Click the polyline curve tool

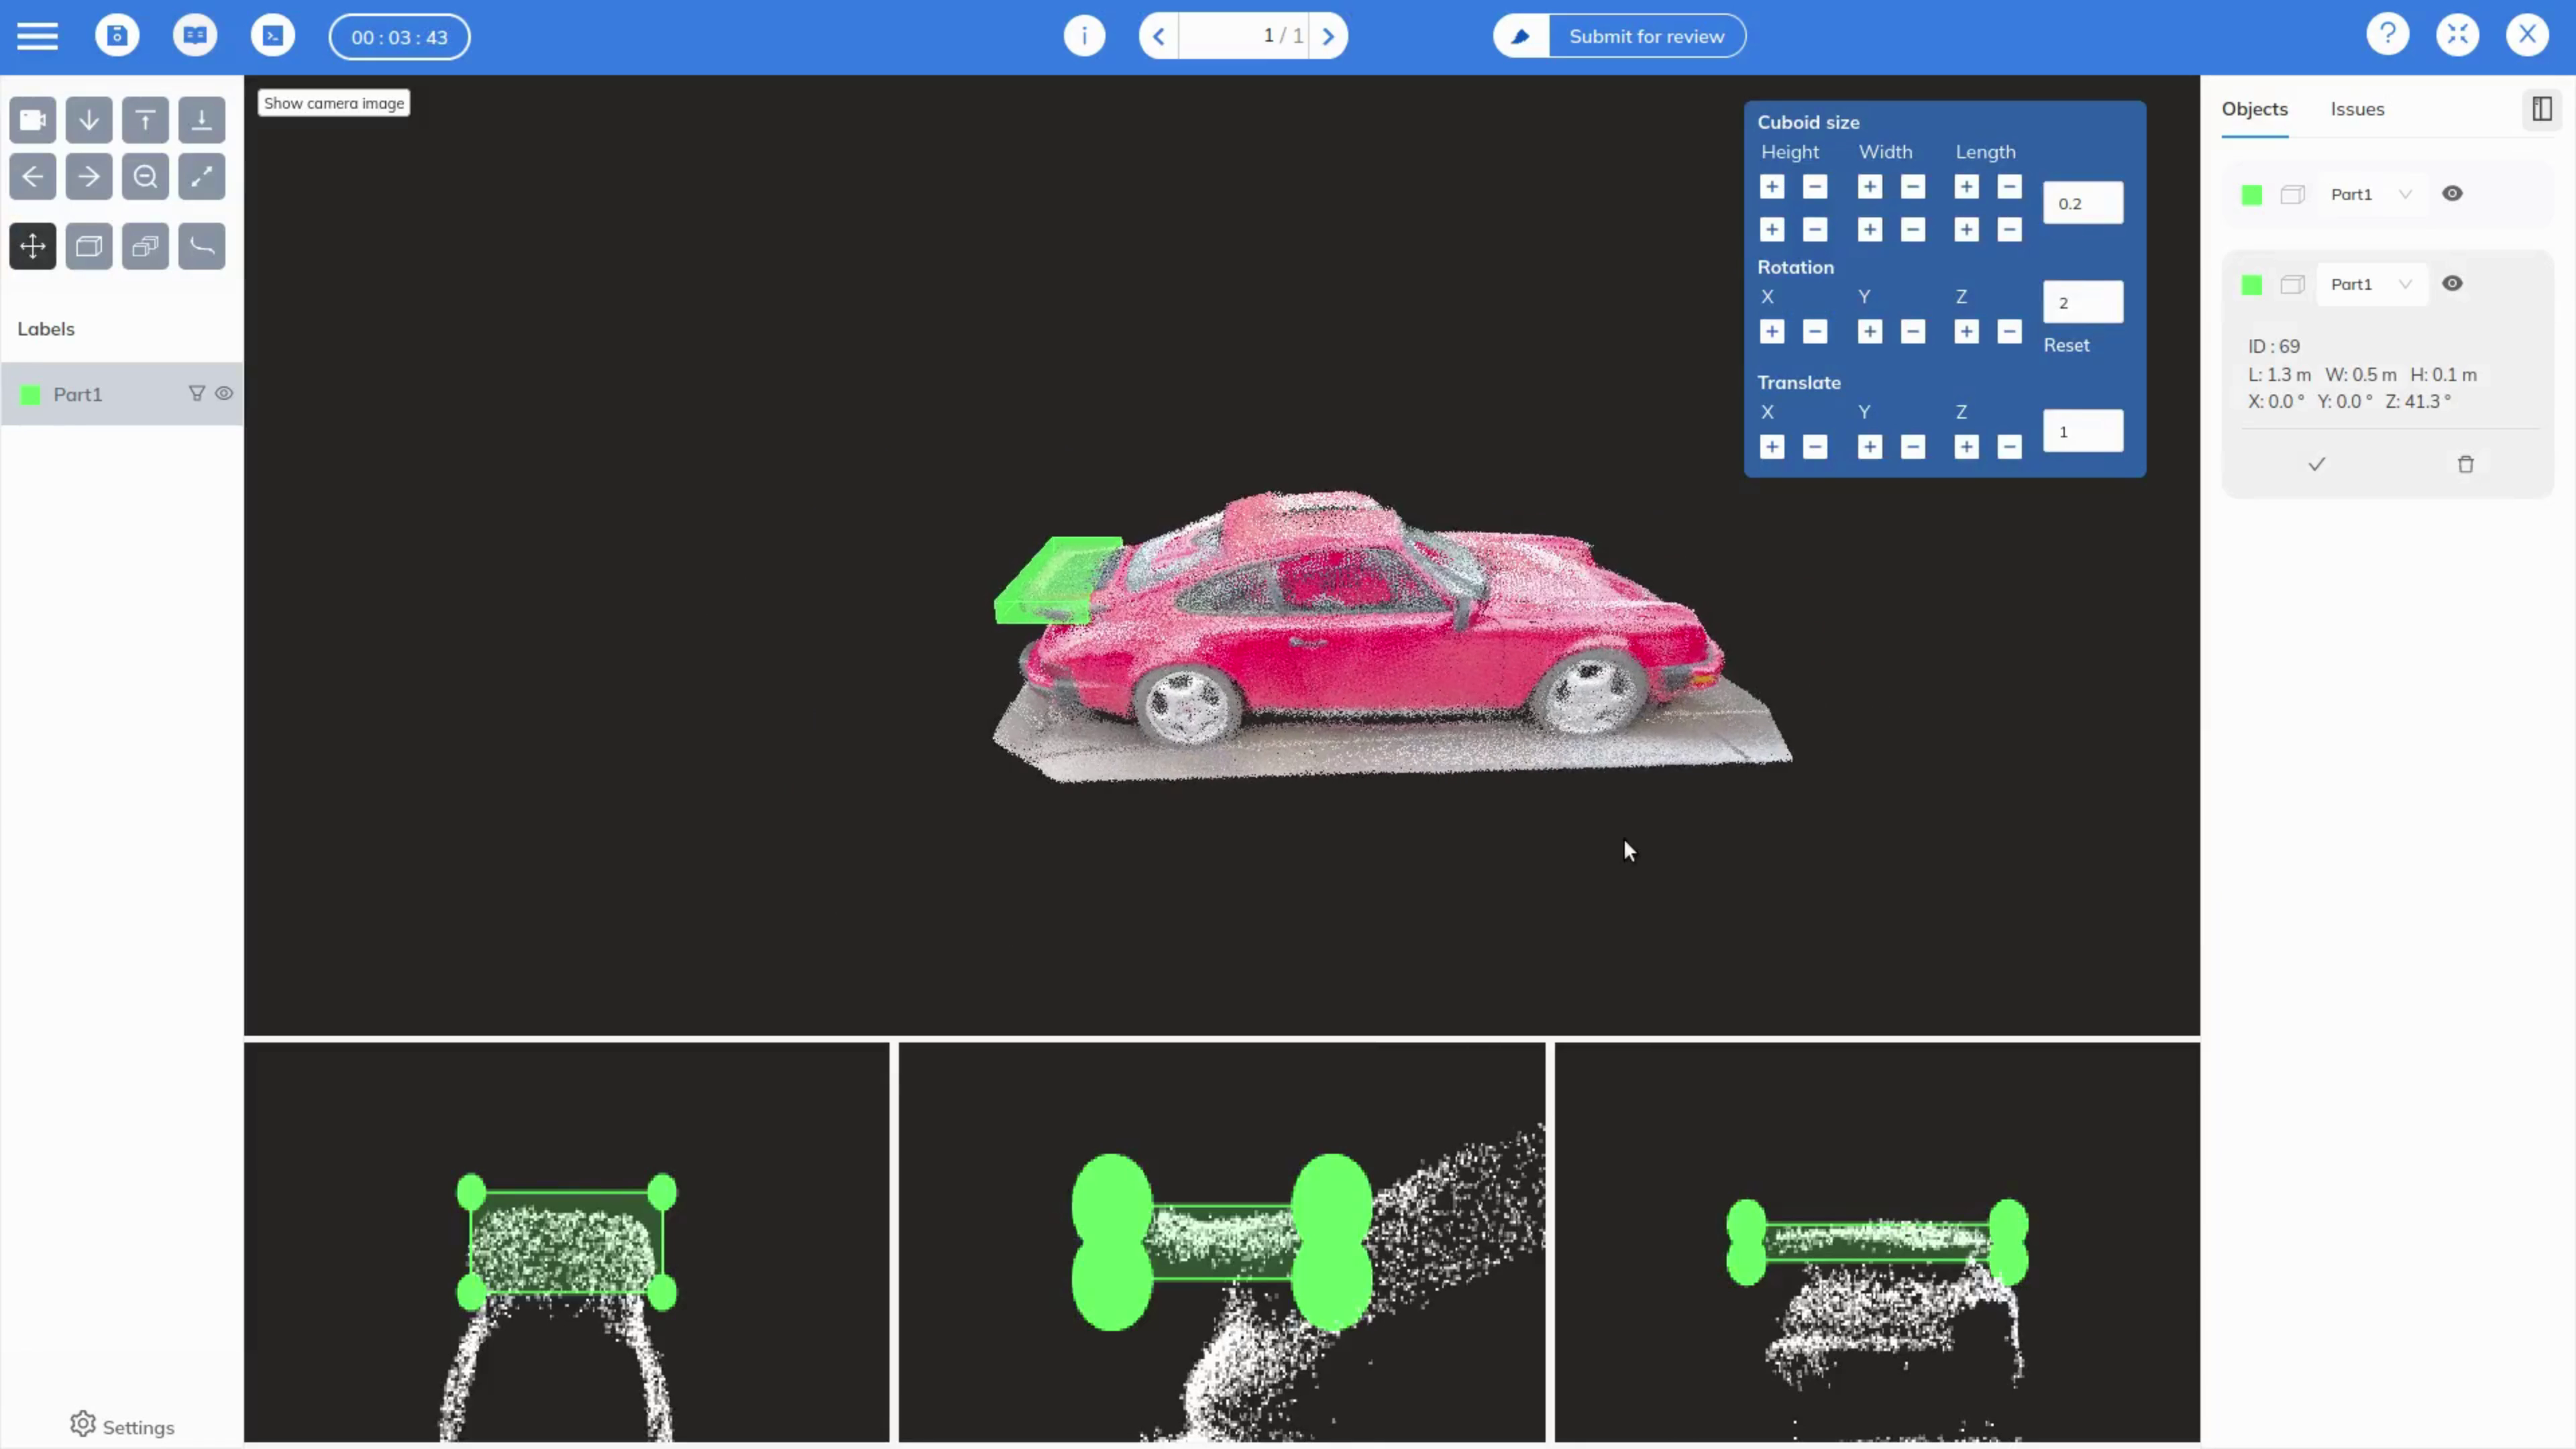202,246
